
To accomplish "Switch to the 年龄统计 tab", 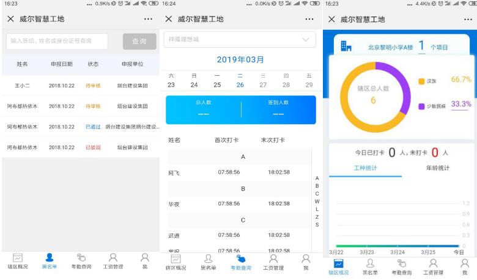I will point(437,168).
